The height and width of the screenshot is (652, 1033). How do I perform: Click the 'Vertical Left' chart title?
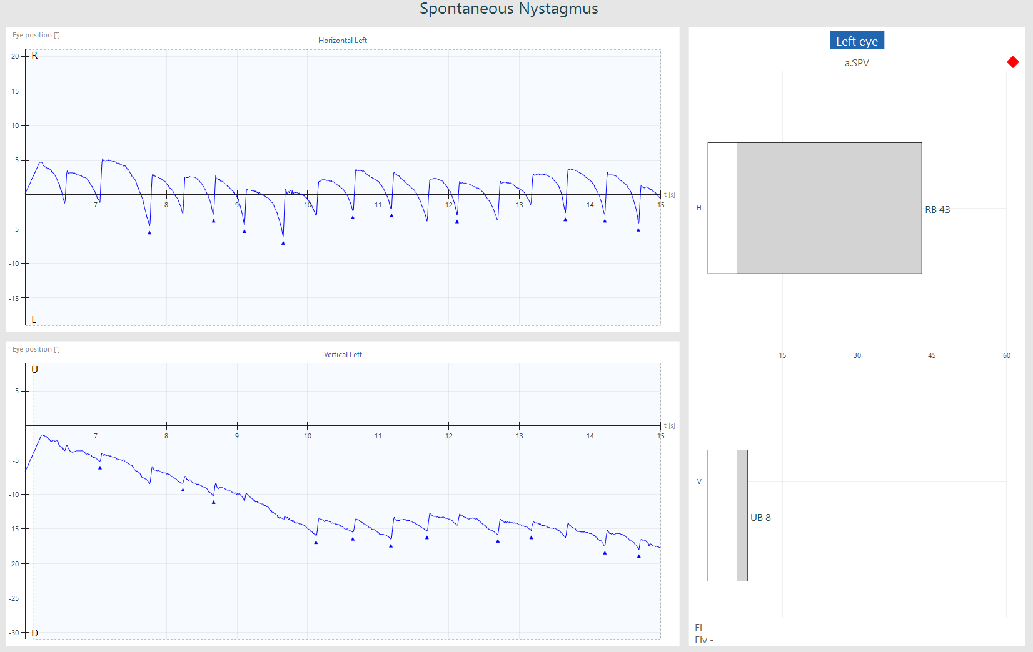(x=343, y=355)
